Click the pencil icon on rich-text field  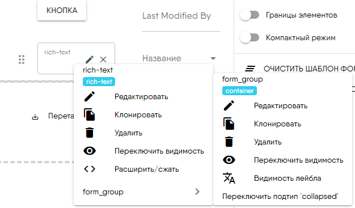point(90,60)
